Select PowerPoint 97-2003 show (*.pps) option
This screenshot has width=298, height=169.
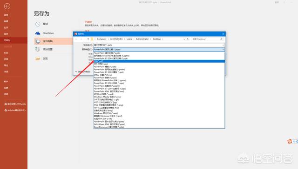(159, 83)
